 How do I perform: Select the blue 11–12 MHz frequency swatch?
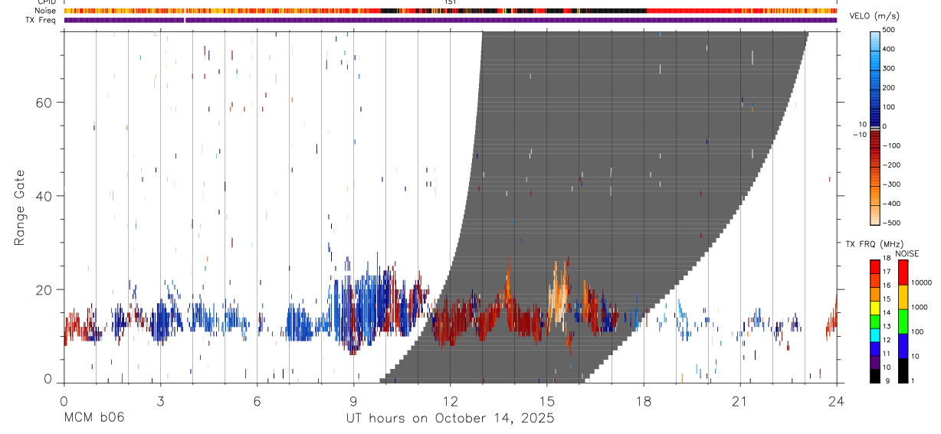[x=875, y=348]
